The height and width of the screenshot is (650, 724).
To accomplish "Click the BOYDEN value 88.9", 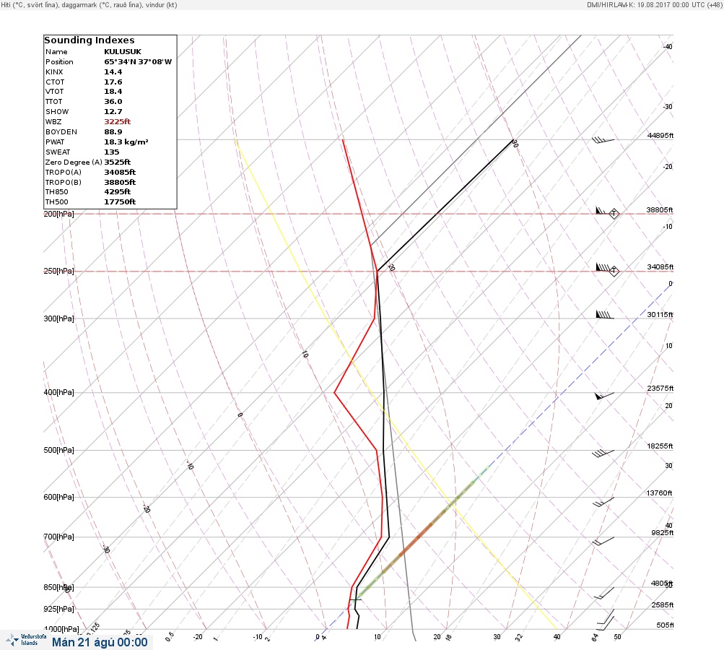I will (x=113, y=131).
